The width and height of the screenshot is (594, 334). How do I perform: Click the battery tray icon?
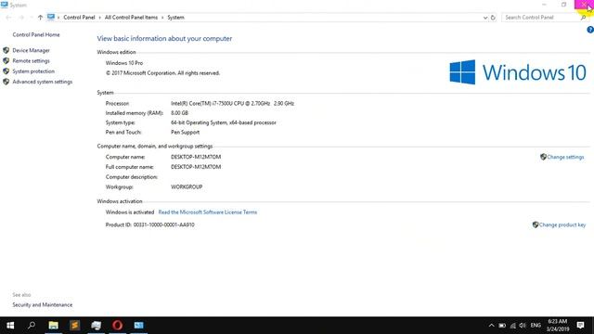tap(502, 326)
